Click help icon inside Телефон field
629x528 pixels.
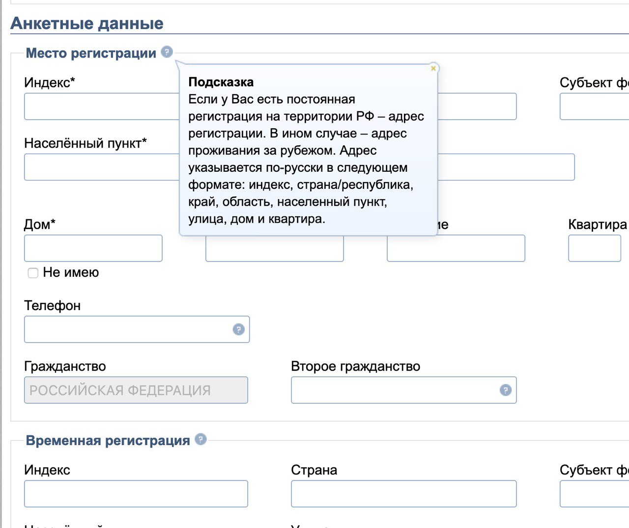click(238, 329)
